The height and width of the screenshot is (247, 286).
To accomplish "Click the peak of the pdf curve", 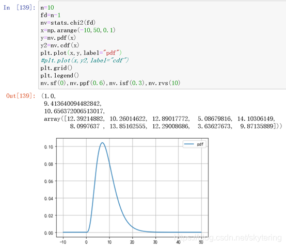I will 102,143.
